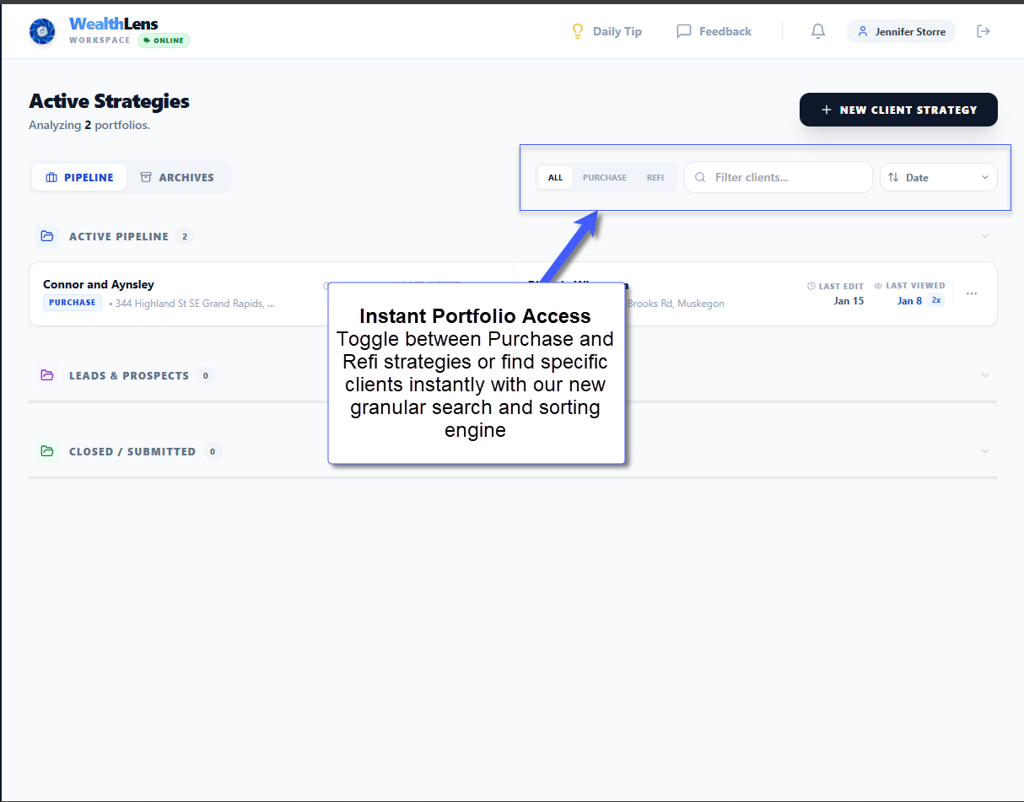The width and height of the screenshot is (1024, 802).
Task: Click the 2x view count badge
Action: [x=936, y=300]
